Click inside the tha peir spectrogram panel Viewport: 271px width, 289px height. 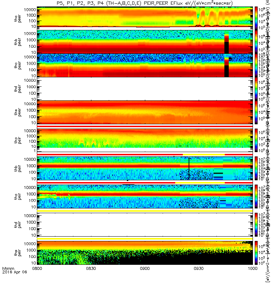[x=145, y=141]
